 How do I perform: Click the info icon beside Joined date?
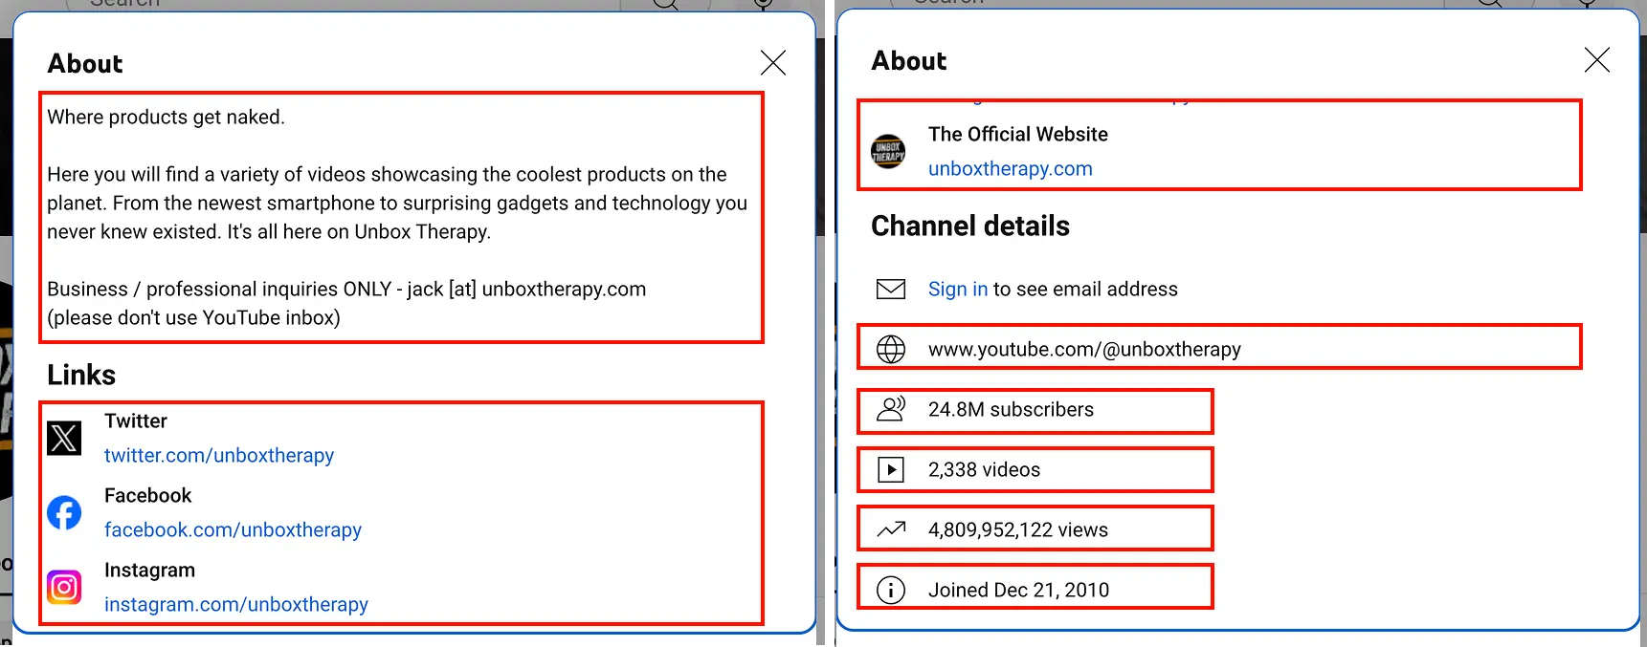coord(891,590)
